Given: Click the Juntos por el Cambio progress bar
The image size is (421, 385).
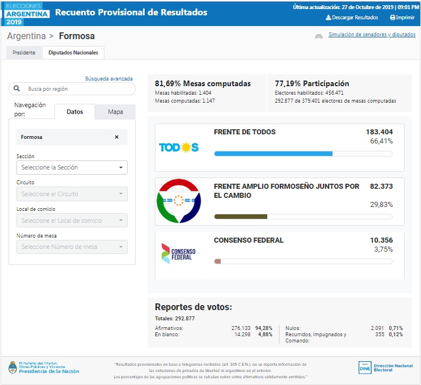Looking at the screenshot, I should [303, 217].
